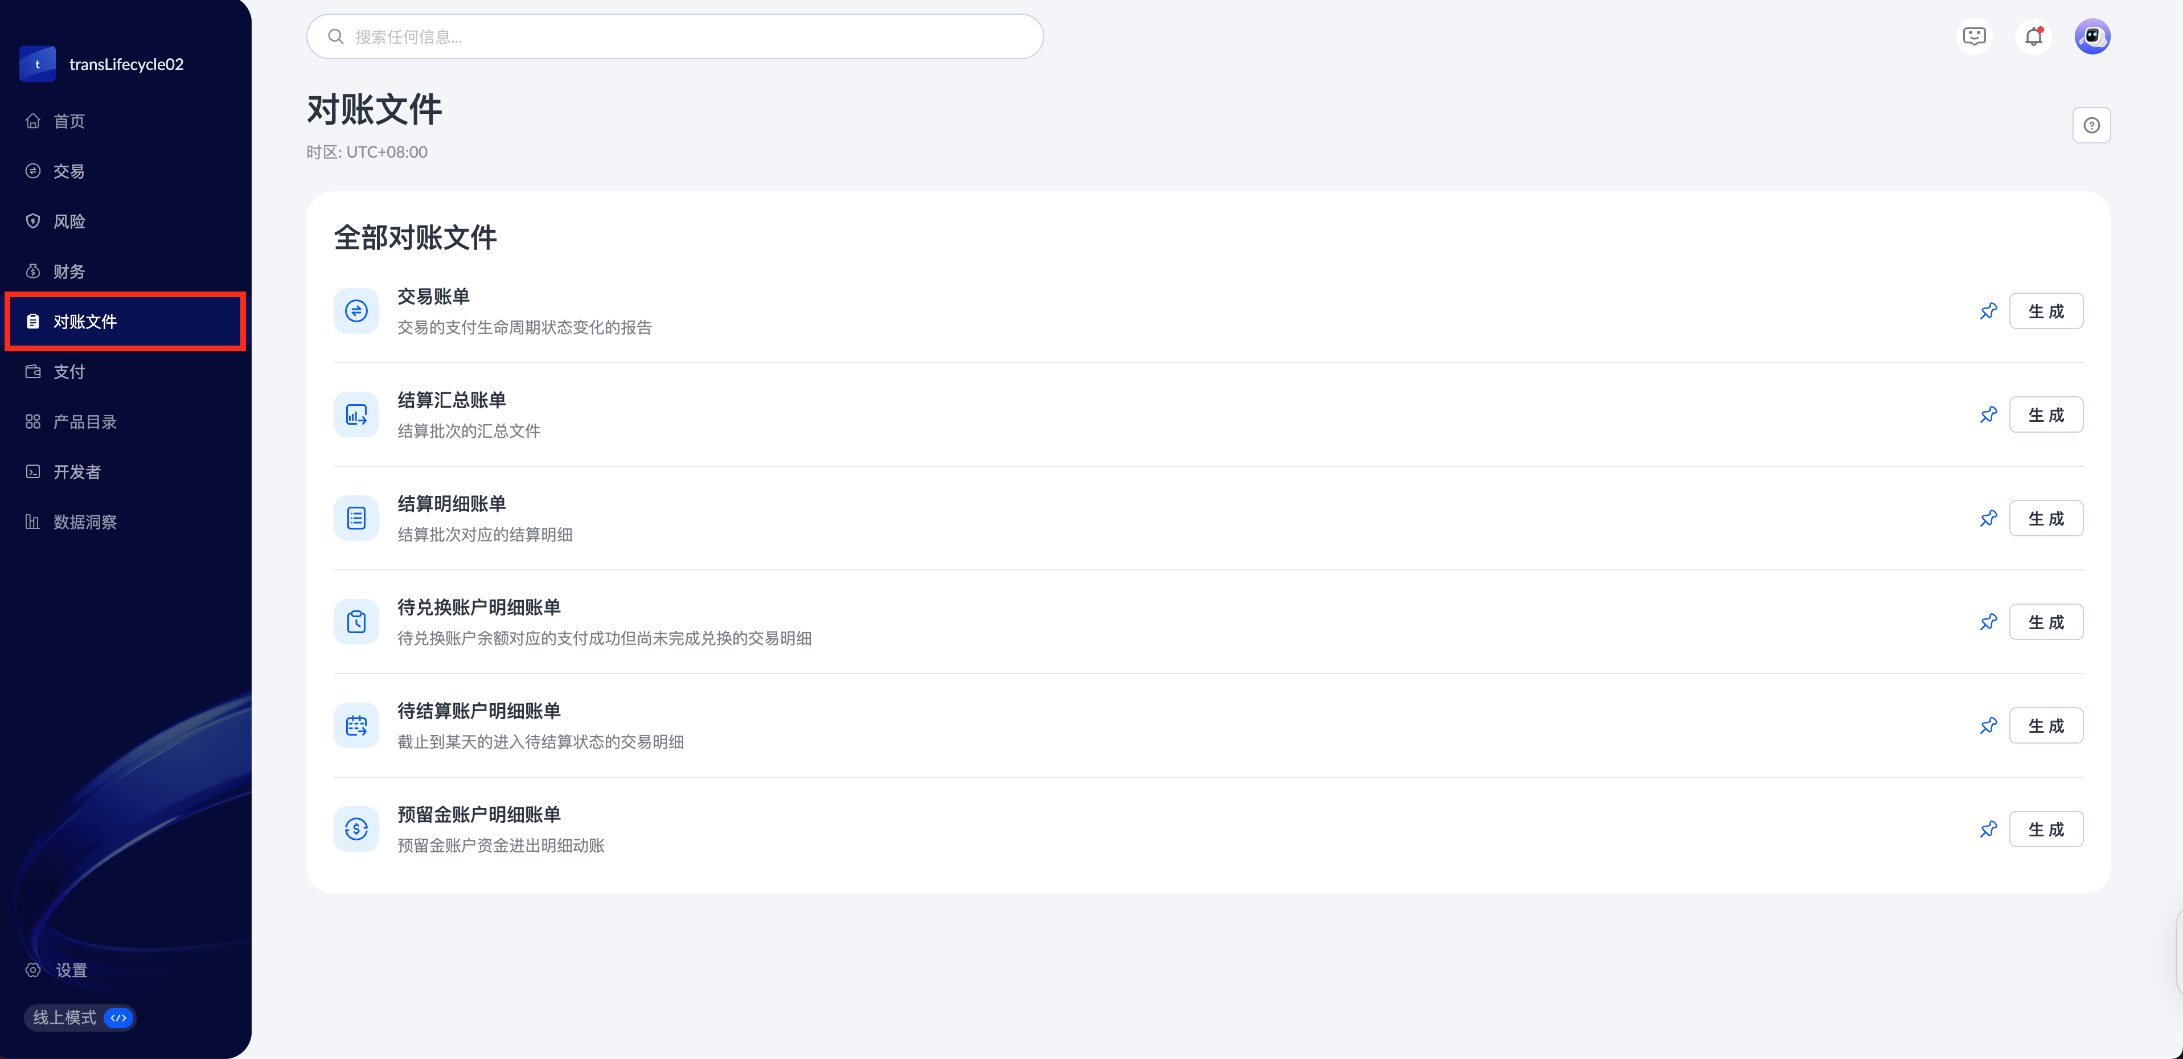Go to 数据洞察 menu item
This screenshot has width=2183, height=1059.
pos(85,522)
